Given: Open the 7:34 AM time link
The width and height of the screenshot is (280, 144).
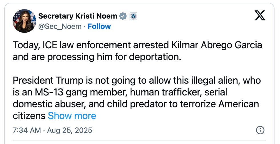Looking at the screenshot, I should point(27,131).
